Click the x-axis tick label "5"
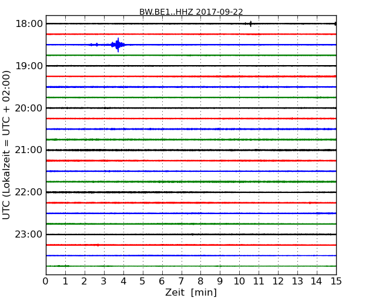382x305 pixels. pyautogui.click(x=143, y=281)
